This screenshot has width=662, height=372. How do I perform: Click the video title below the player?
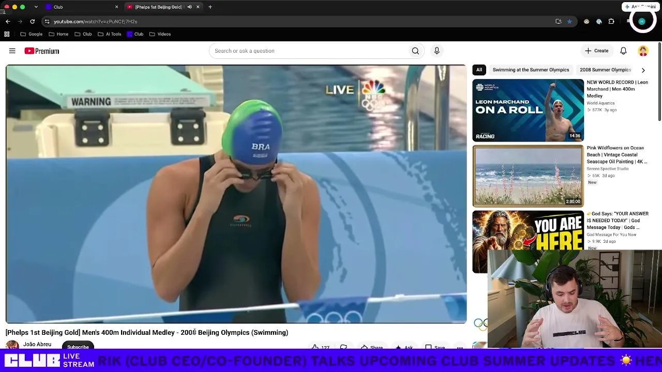click(x=147, y=332)
